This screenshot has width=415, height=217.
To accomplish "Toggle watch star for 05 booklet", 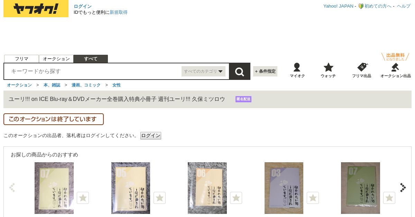I will click(159, 198).
